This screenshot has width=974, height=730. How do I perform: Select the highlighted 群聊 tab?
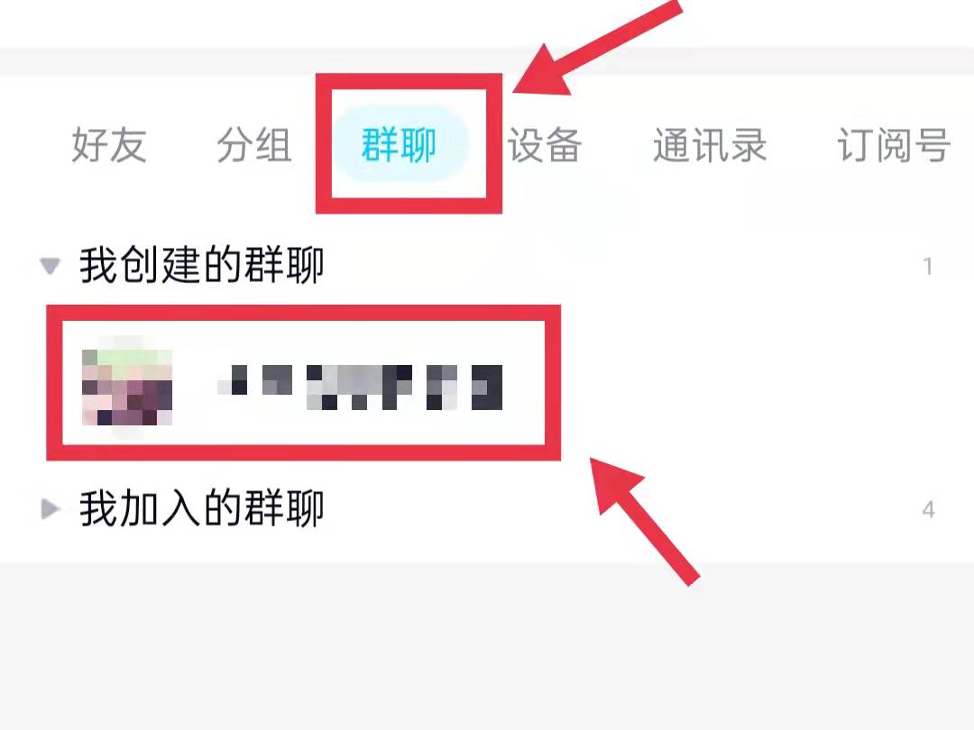pos(399,144)
